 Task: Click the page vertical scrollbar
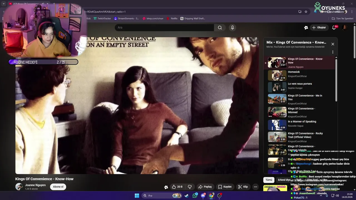click(354, 42)
